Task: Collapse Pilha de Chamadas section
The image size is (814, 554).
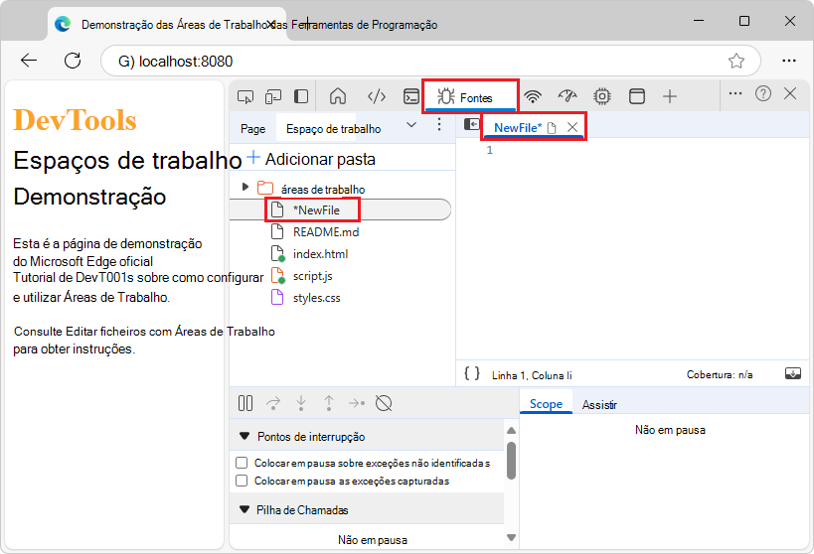Action: coord(244,509)
